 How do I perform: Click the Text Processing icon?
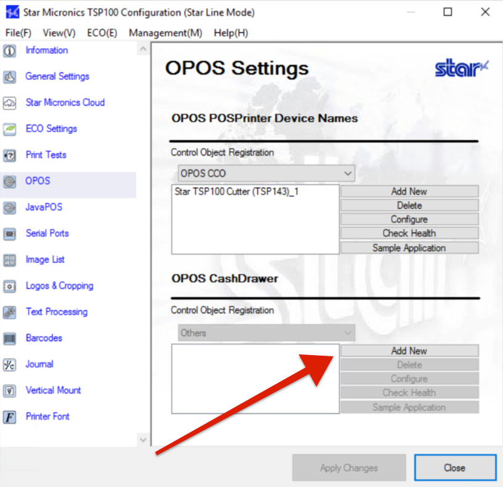(x=10, y=313)
